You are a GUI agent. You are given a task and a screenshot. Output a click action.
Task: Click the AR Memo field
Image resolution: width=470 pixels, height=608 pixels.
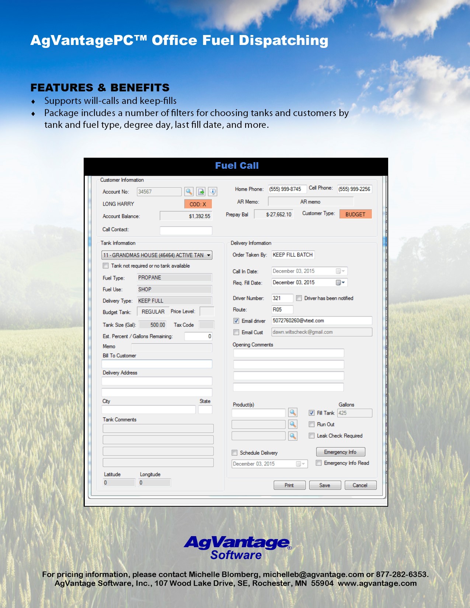[311, 202]
